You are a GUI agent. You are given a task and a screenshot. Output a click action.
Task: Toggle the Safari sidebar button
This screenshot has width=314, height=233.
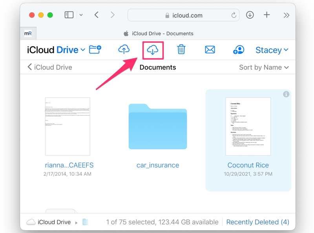point(69,15)
